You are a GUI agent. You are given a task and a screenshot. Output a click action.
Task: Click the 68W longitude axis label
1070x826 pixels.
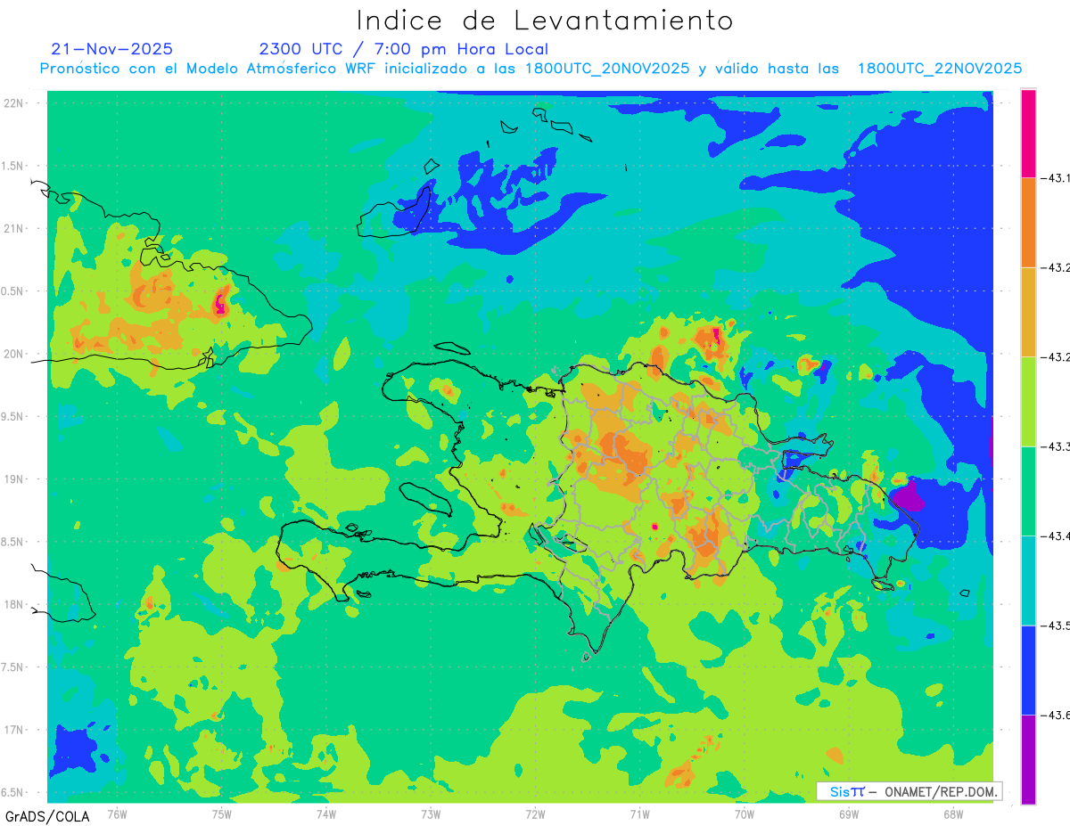(952, 814)
